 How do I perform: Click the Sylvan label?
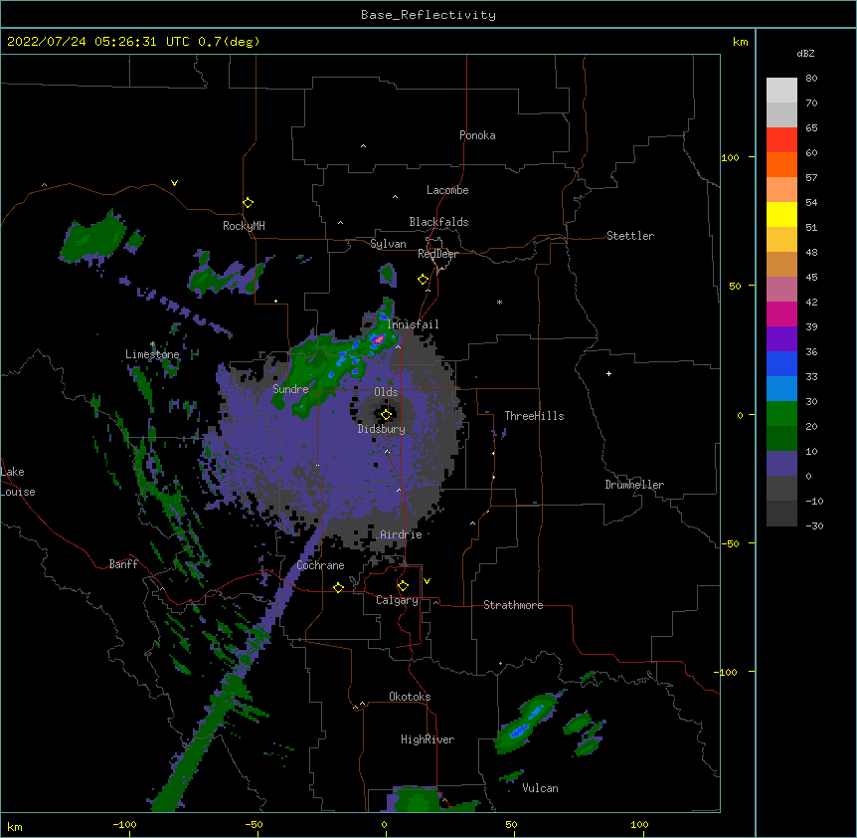388,244
